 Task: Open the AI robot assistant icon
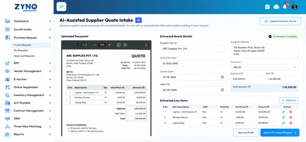pyautogui.click(x=276, y=7)
